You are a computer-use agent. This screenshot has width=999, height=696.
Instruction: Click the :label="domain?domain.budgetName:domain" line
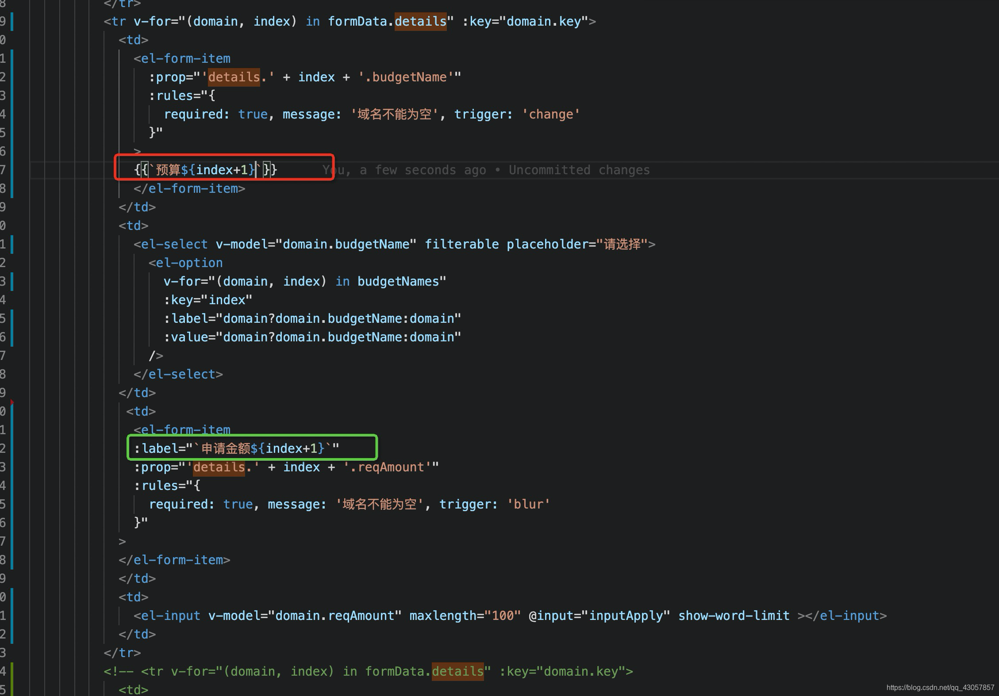[x=312, y=319]
